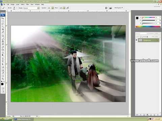This screenshot has height=121, width=162.
Task: Select the Move tool
Action: 3,18
